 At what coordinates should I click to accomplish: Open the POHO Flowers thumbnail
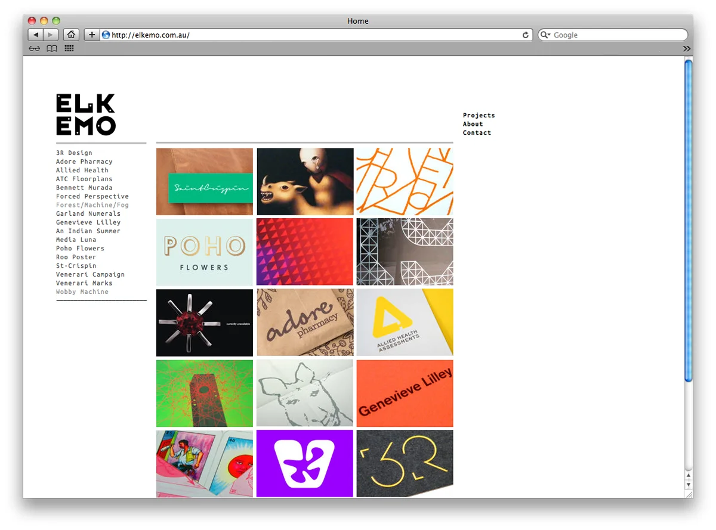(205, 252)
